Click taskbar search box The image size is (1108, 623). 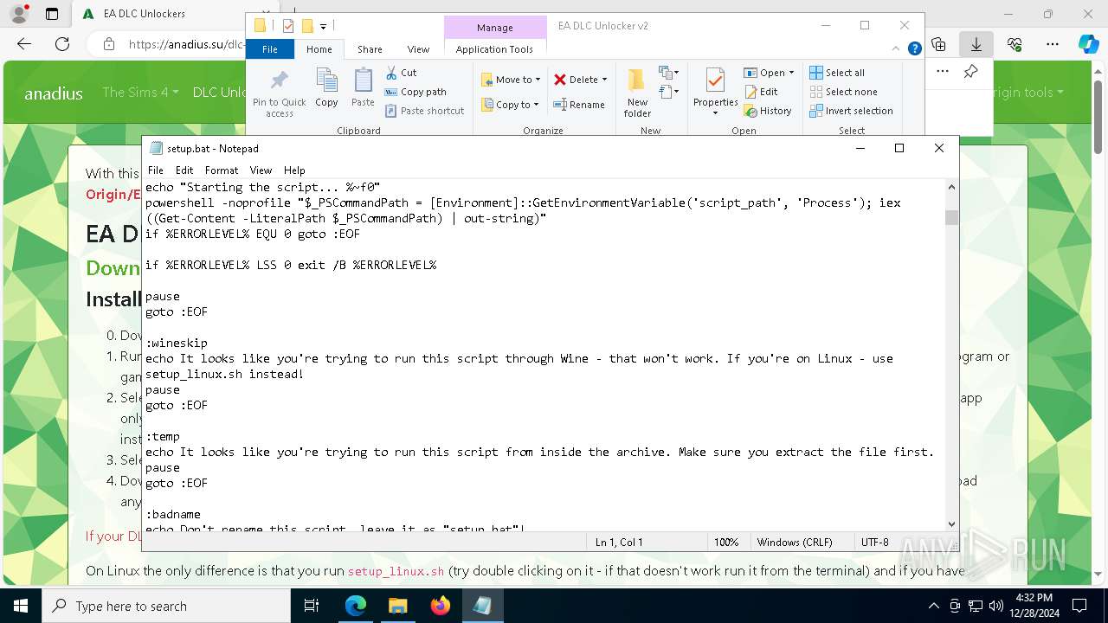(x=166, y=606)
